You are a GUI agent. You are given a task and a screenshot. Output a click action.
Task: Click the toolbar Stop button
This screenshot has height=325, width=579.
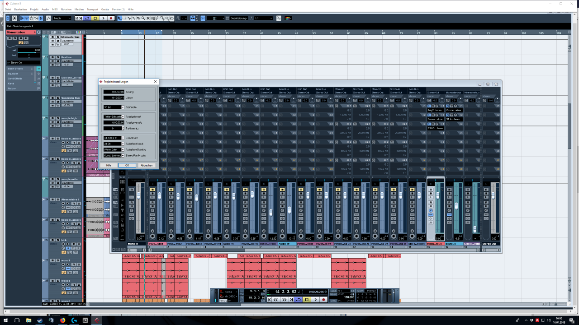(95, 18)
